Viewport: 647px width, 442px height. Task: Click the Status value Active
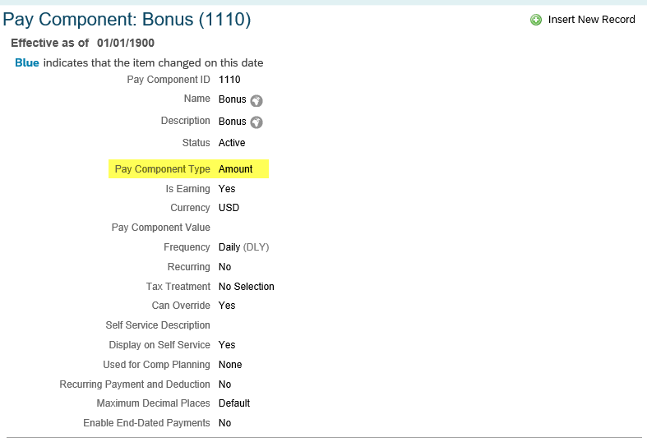point(232,143)
